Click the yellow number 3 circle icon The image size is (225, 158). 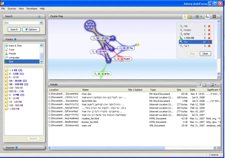(190, 17)
